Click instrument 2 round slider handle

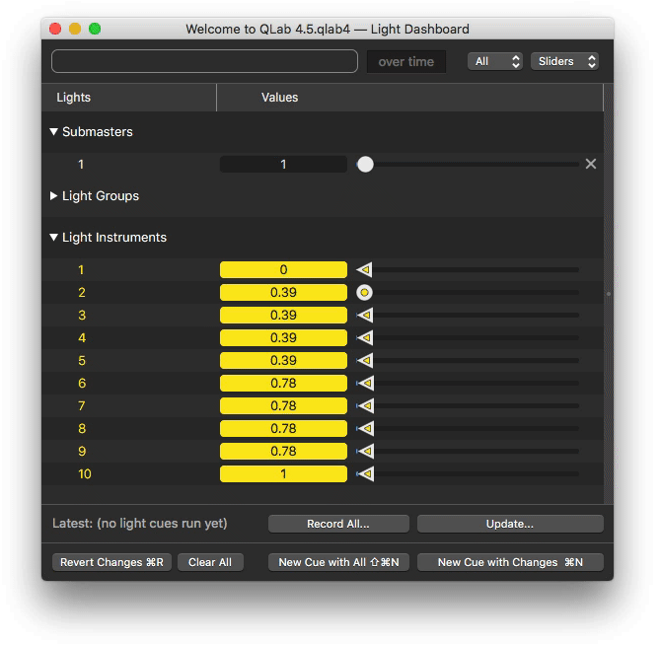(365, 292)
